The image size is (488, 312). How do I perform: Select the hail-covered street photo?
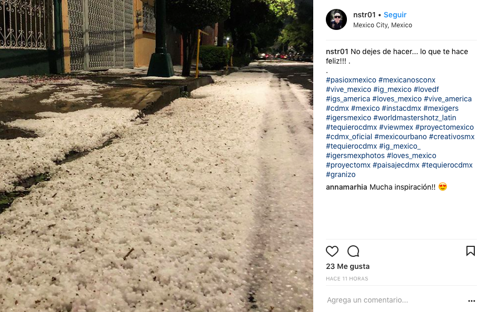tap(156, 156)
